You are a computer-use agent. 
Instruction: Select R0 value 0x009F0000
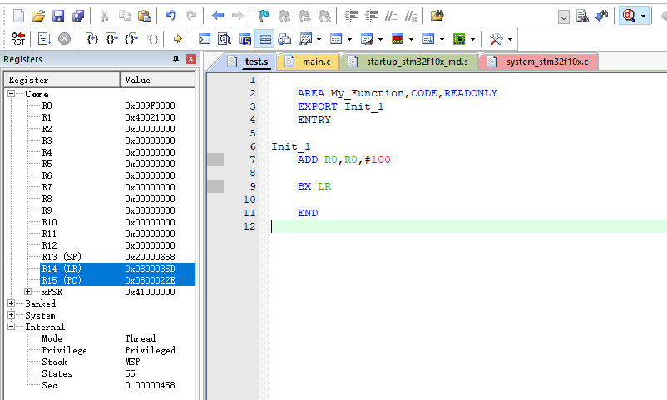click(x=150, y=106)
